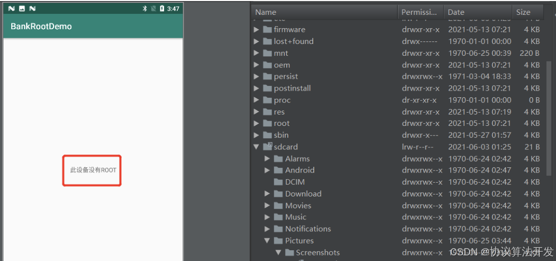556x261 pixels.
Task: Expand the res folder arrow
Action: tap(257, 112)
